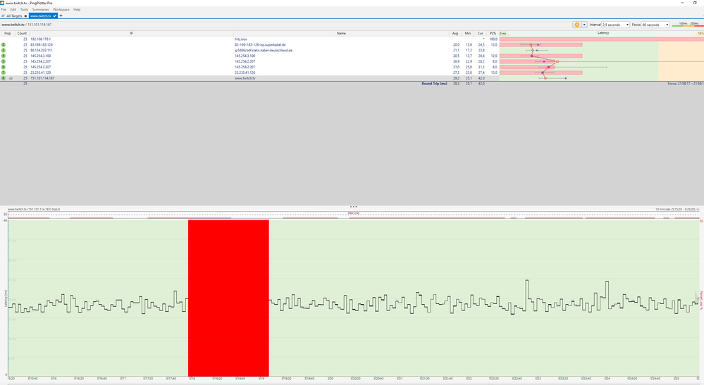Select hop 3 green number icon
This screenshot has width=704, height=385.
(x=4, y=50)
